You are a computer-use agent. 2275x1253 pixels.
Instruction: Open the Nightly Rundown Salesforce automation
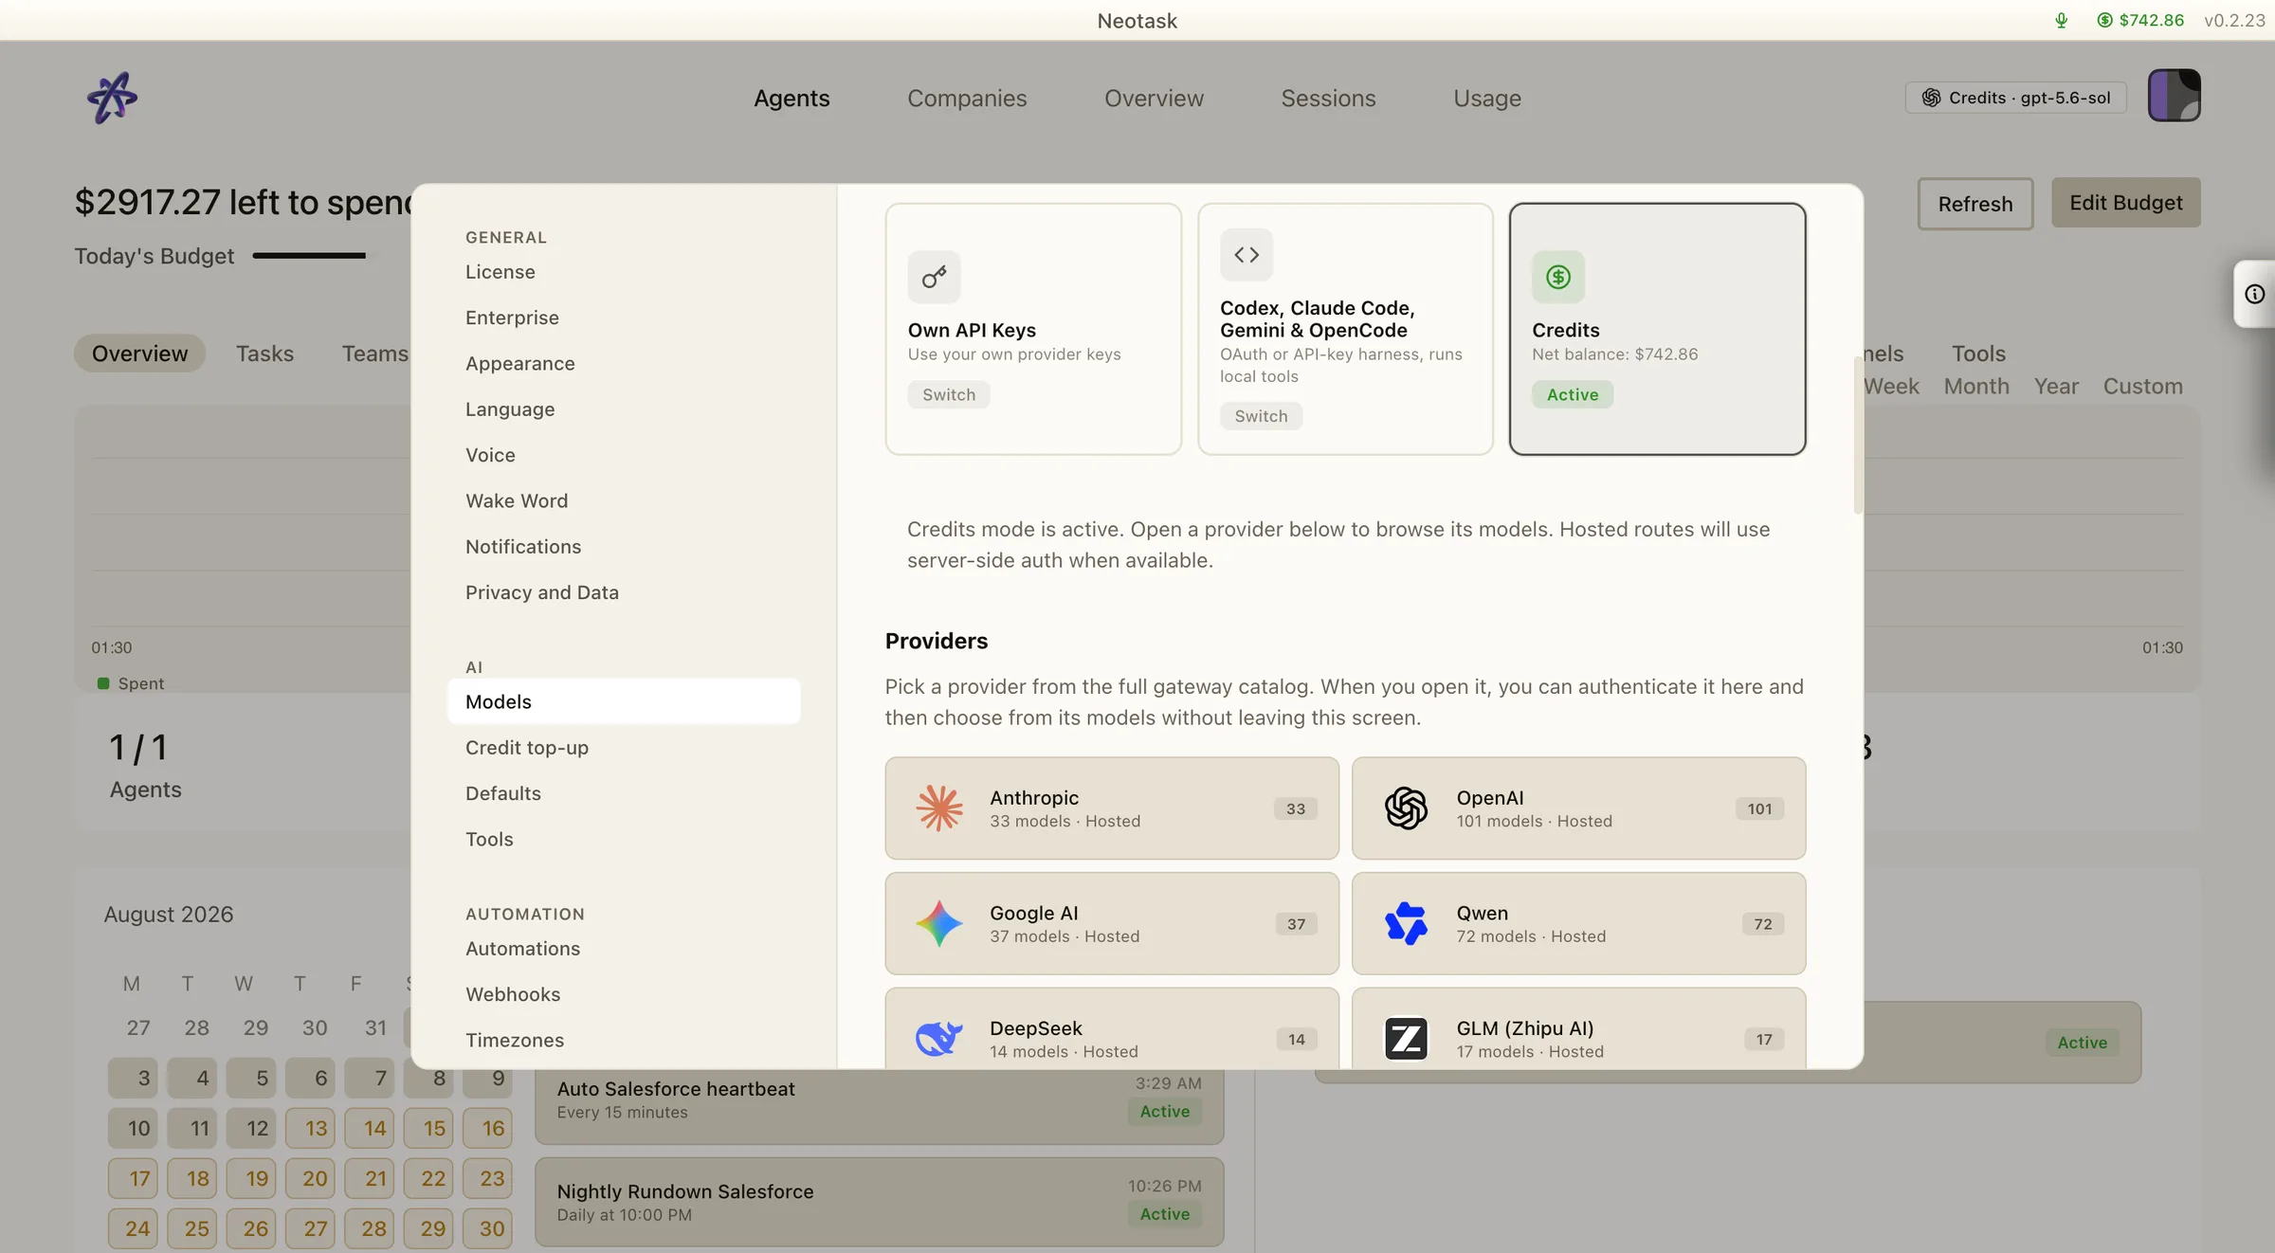click(879, 1202)
